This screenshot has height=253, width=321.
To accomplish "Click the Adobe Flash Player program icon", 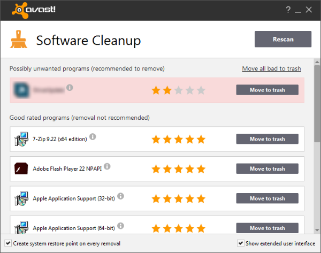I will pos(20,169).
